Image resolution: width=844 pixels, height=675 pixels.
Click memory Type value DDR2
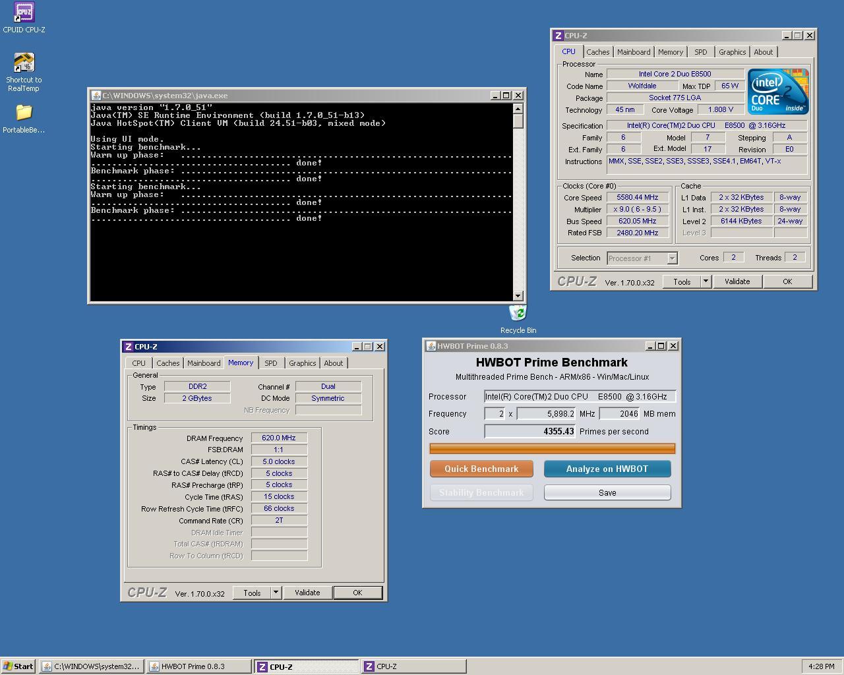pos(197,386)
